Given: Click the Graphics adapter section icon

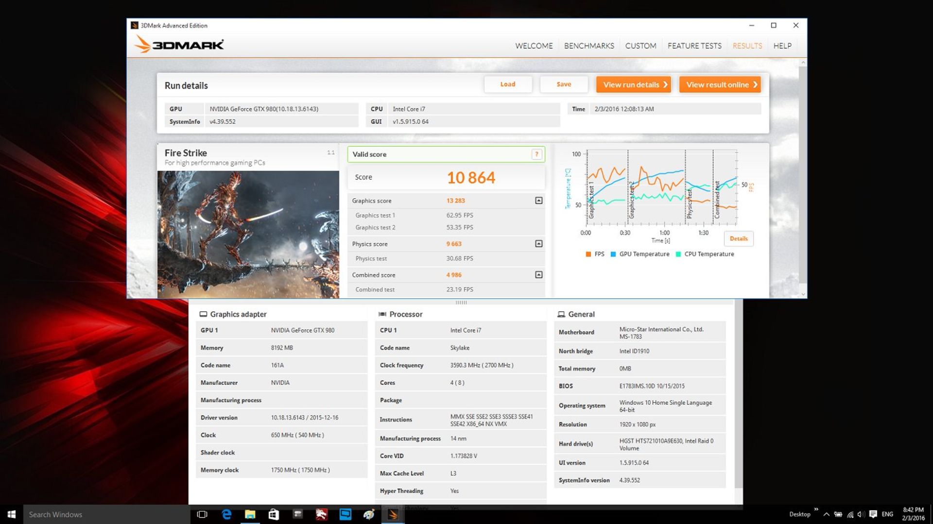Looking at the screenshot, I should [203, 314].
